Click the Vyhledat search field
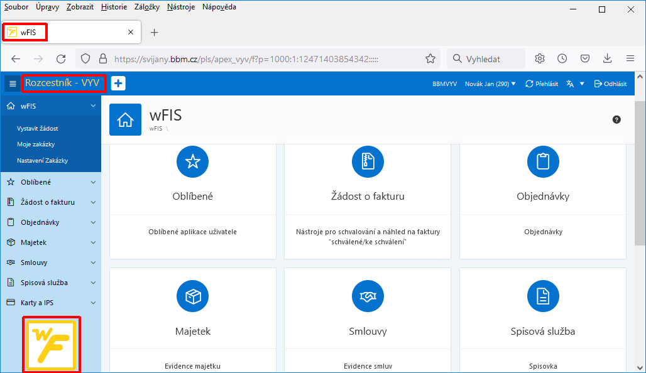 click(486, 59)
